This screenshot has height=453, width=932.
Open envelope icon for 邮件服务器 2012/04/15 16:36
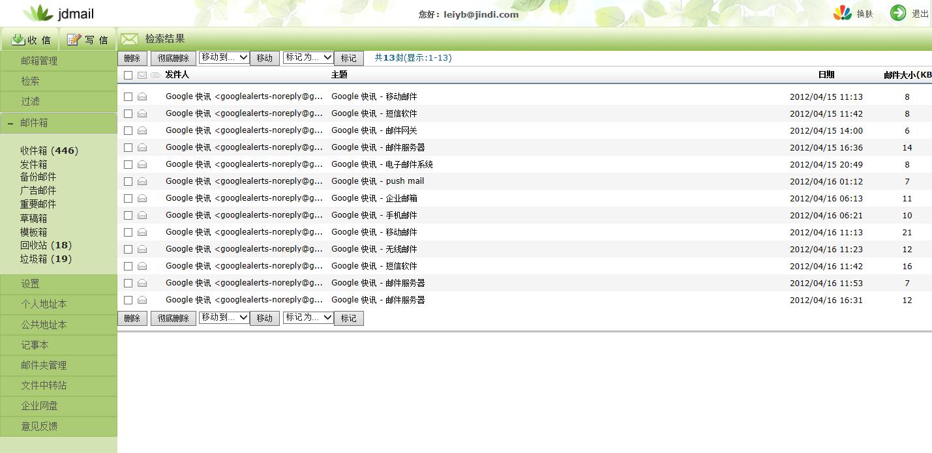[142, 147]
